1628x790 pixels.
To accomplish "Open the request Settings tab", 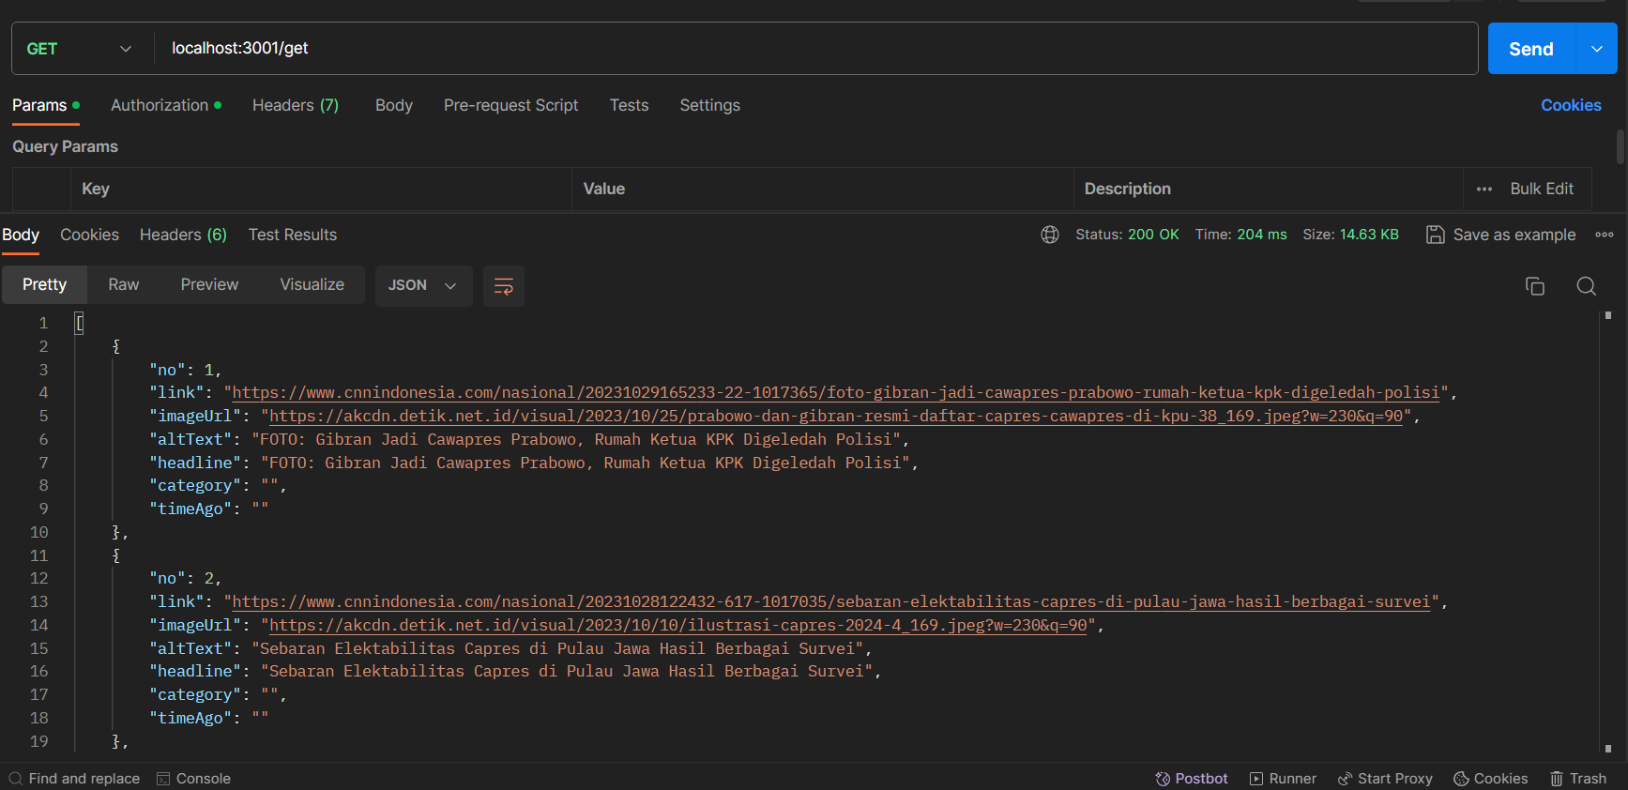I will coord(710,105).
